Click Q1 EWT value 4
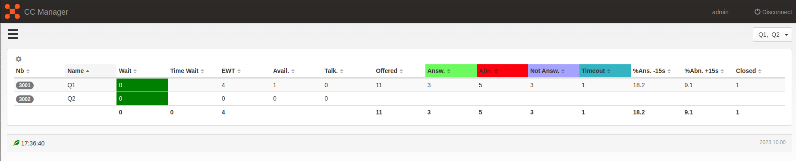 (223, 85)
